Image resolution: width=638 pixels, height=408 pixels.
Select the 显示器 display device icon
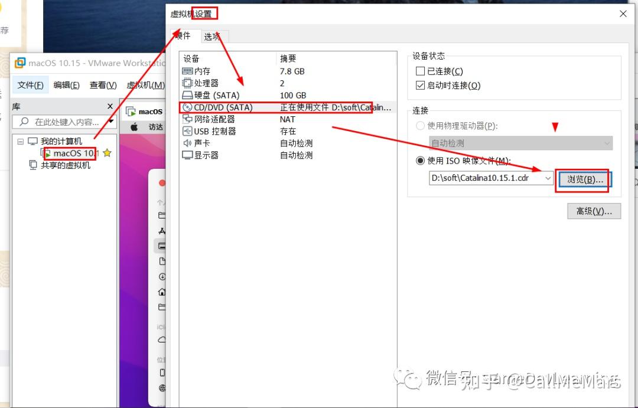[187, 155]
